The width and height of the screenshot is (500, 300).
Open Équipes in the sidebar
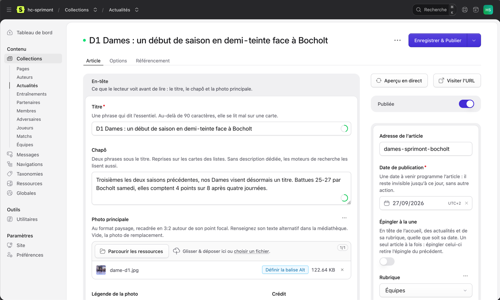25,145
